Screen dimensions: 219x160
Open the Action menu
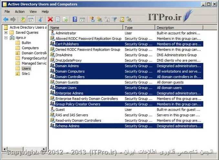(x=20, y=12)
